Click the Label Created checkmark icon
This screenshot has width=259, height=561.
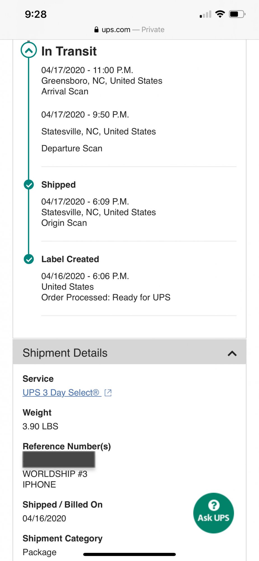29,259
